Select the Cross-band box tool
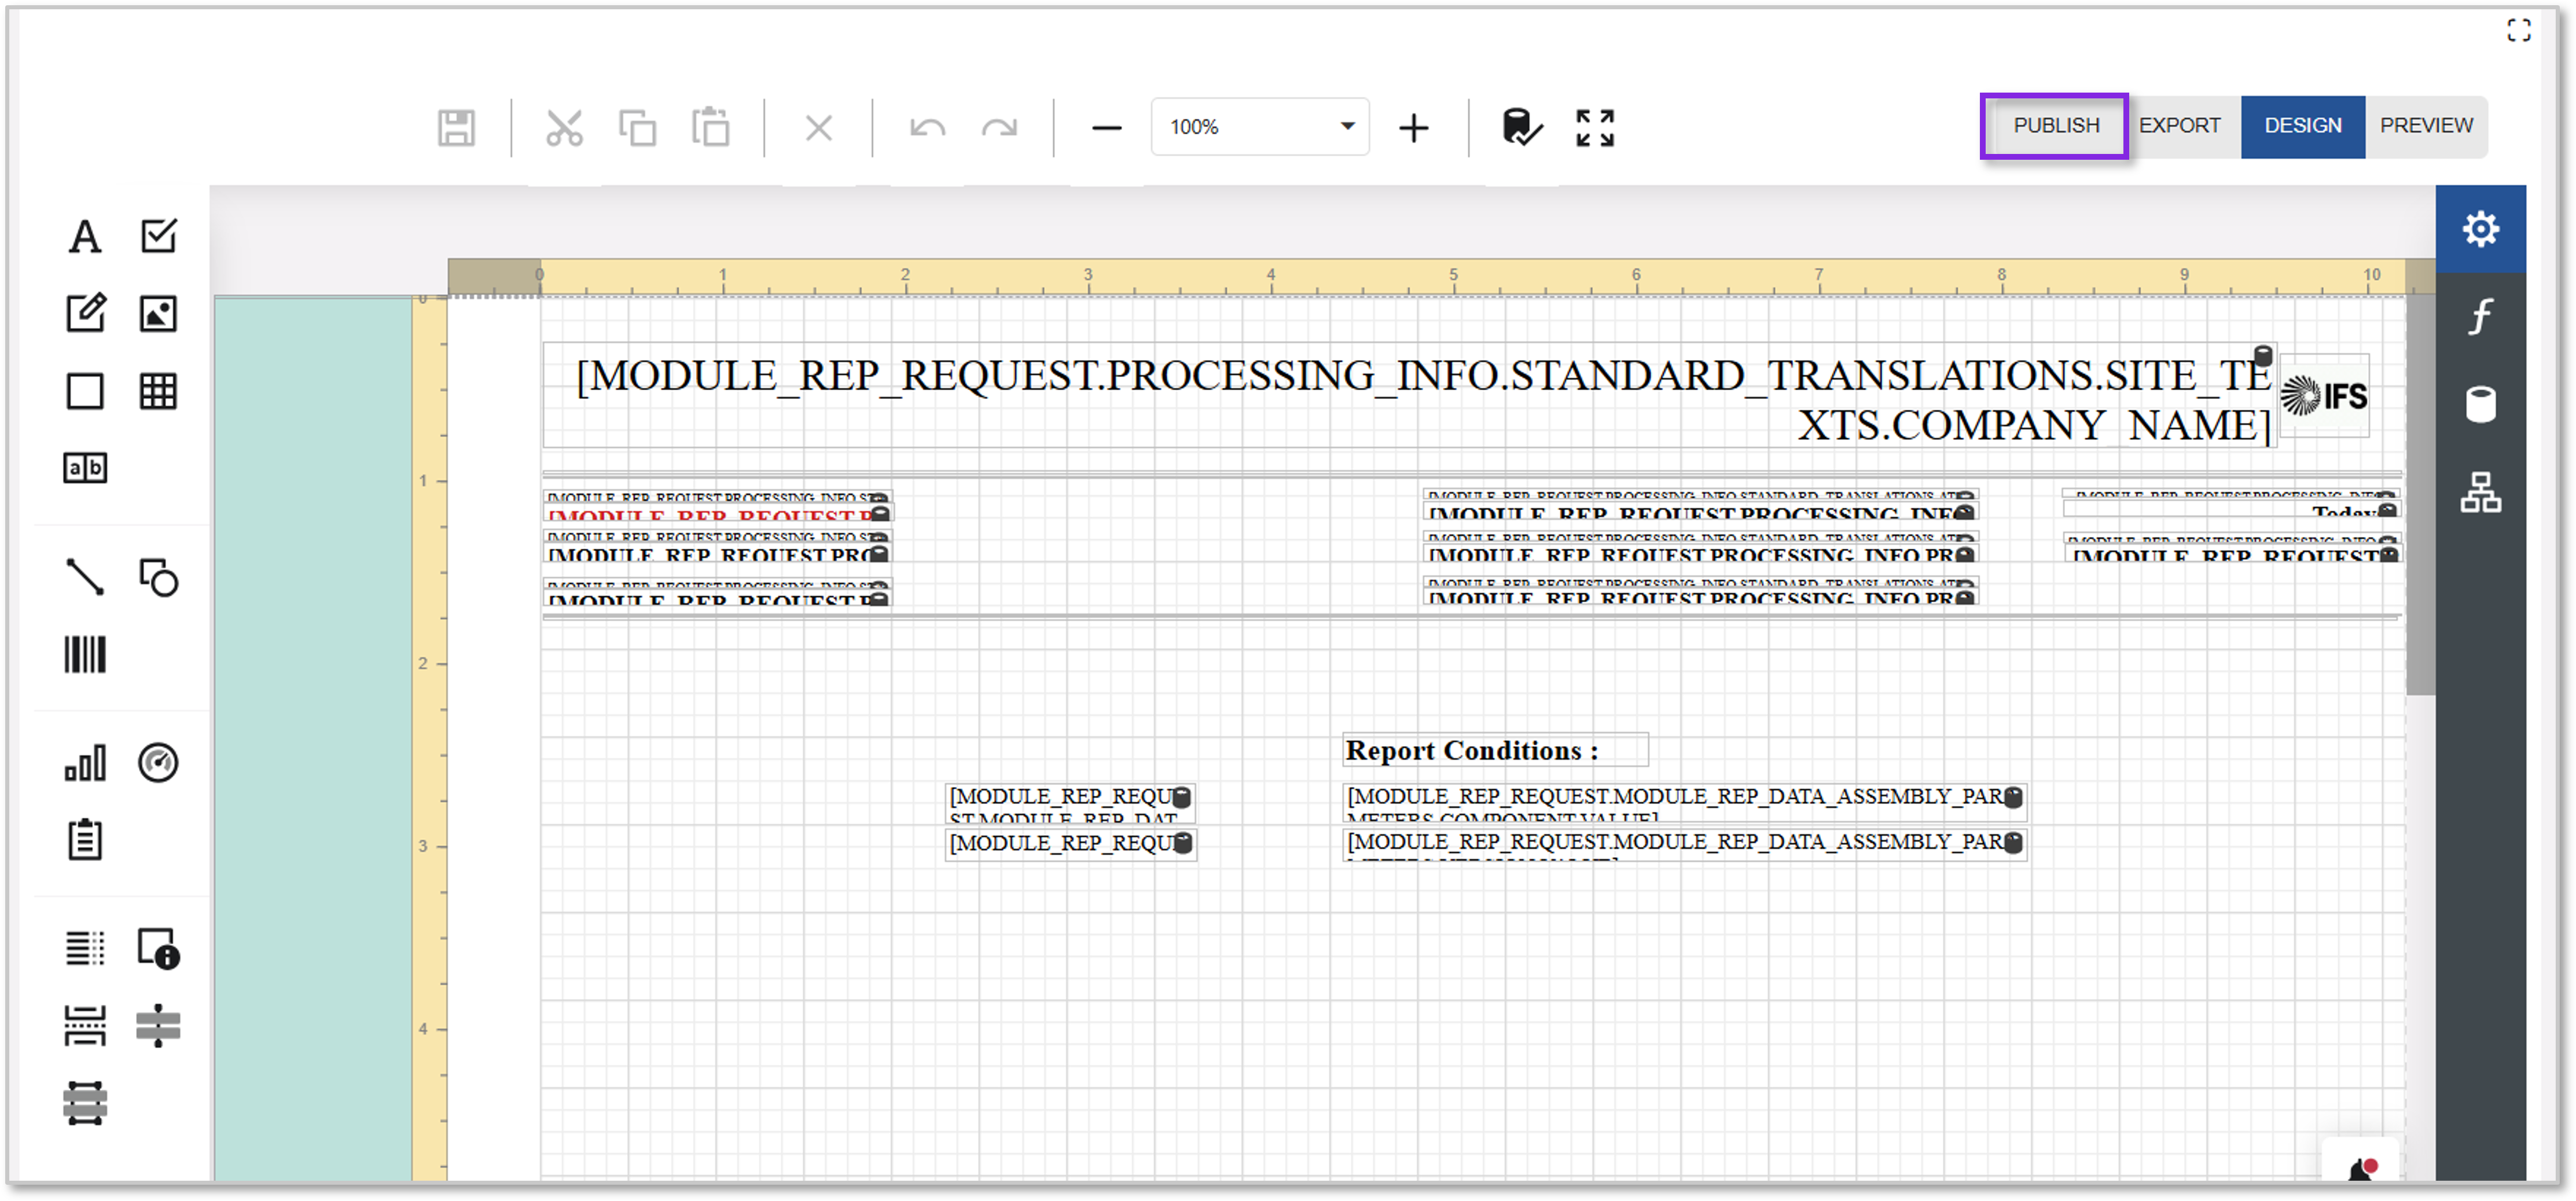Image resolution: width=2576 pixels, height=1201 pixels. 85,1104
